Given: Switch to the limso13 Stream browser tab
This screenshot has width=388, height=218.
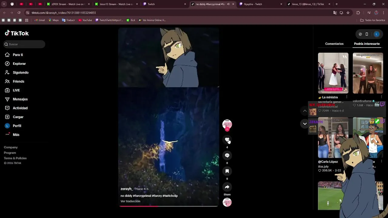Looking at the screenshot, I should coord(116,4).
